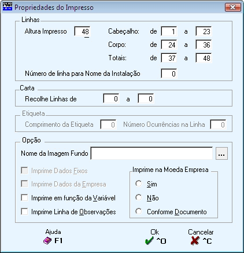Click the second Recolhe Linhas field after 'a'
This screenshot has height=253, width=244.
tap(146, 98)
